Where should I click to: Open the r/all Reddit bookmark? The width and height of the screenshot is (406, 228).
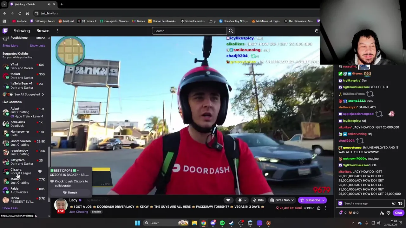tap(66, 21)
